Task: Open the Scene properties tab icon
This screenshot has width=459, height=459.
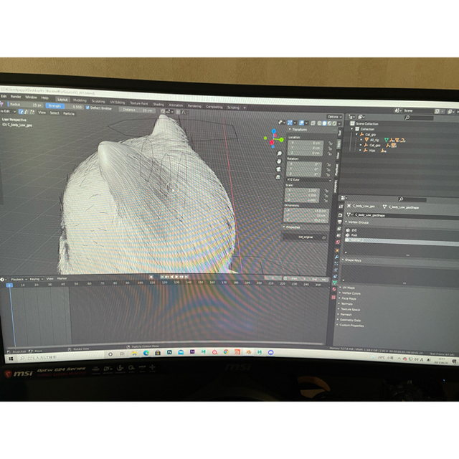Action: [x=339, y=235]
